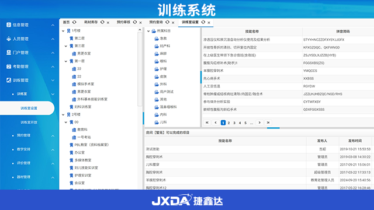Click the 儿科 subject icon
Image resolution: width=374 pixels, height=210 pixels.
[157, 122]
